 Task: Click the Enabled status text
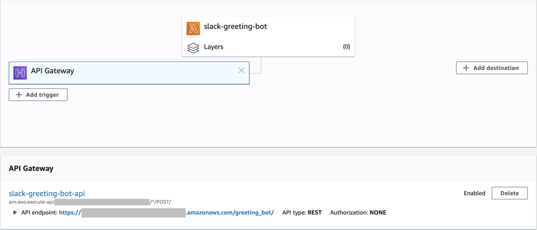[x=474, y=193]
